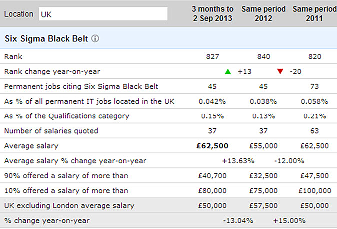
Task: Click the Six Sigma Black Belt section heading
Action: pos(46,38)
